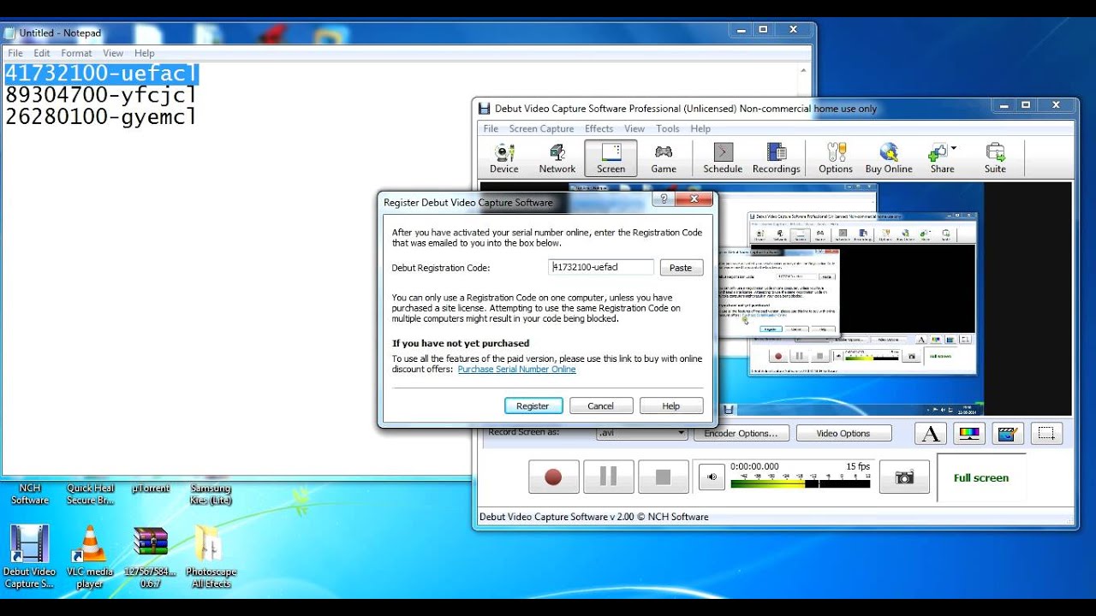Open the µTorrent desktop shortcut
Image resolution: width=1096 pixels, height=616 pixels.
(151, 488)
